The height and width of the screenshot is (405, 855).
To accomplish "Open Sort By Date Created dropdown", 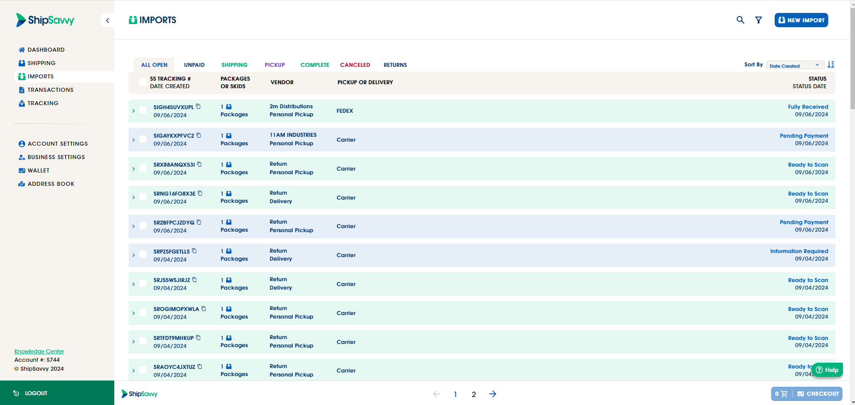I will point(795,65).
